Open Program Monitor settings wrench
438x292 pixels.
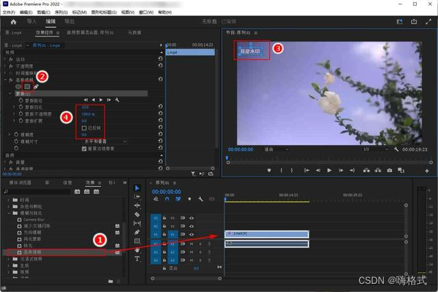(396, 149)
